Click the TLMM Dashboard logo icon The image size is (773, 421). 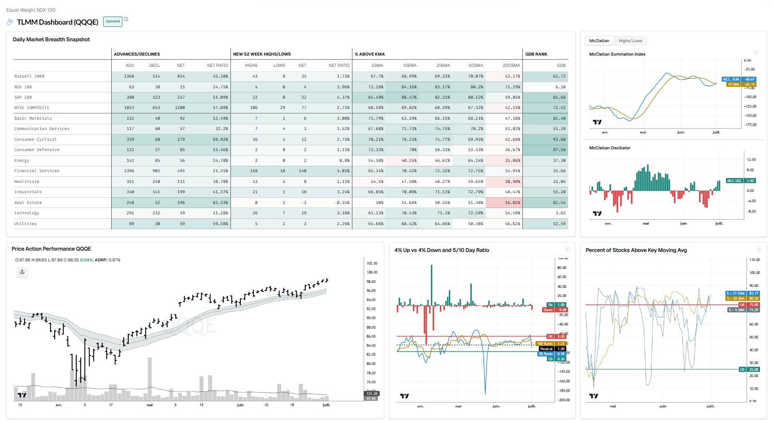[x=10, y=22]
